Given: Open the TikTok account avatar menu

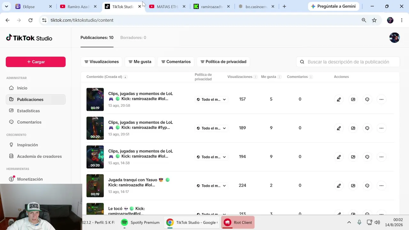Looking at the screenshot, I should 394,38.
